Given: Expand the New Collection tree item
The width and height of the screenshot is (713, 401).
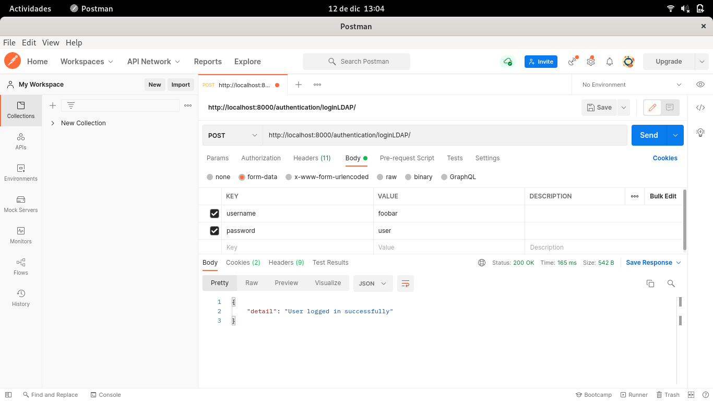Looking at the screenshot, I should (x=53, y=123).
